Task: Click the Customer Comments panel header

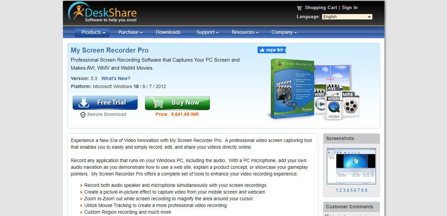Action: 351,207
